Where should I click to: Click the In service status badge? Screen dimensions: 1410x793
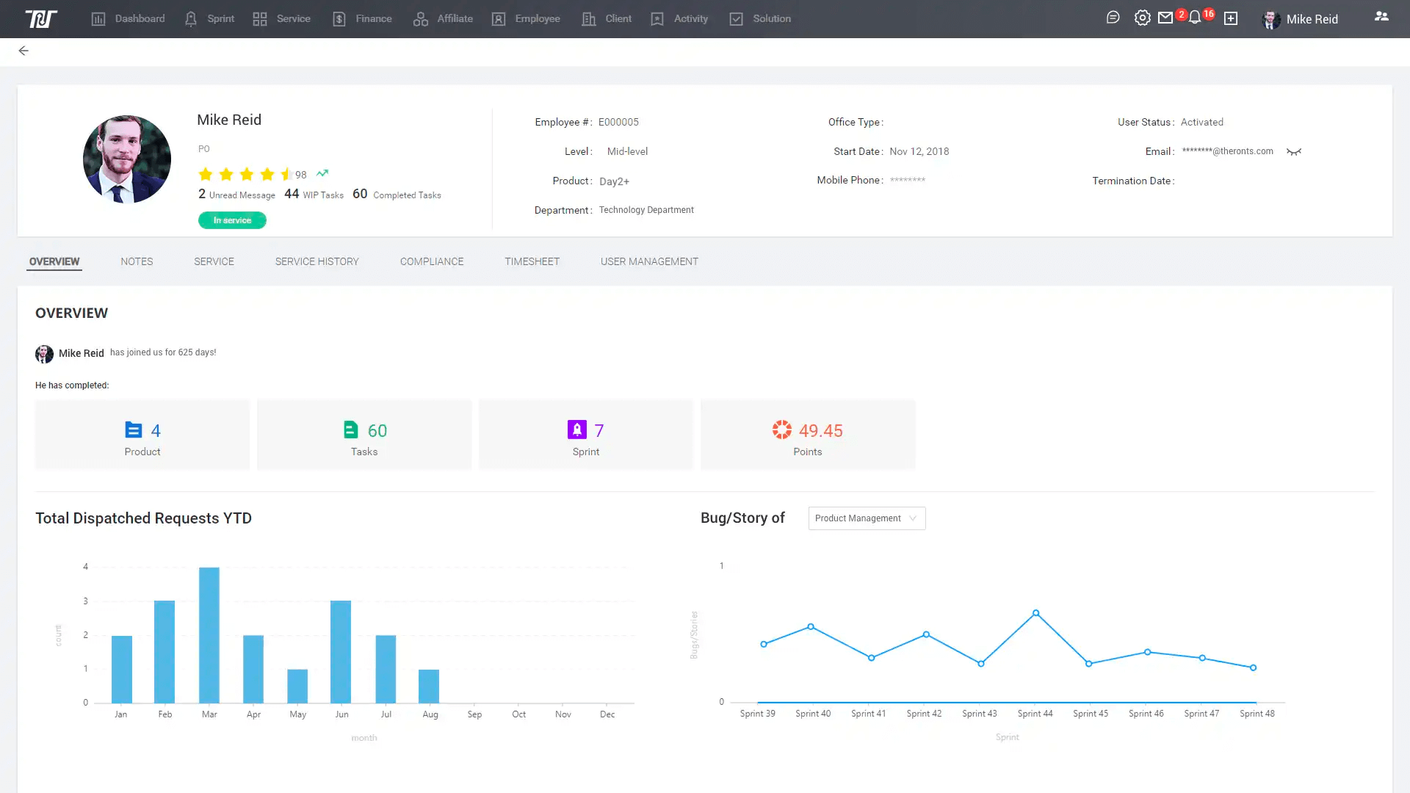point(232,220)
